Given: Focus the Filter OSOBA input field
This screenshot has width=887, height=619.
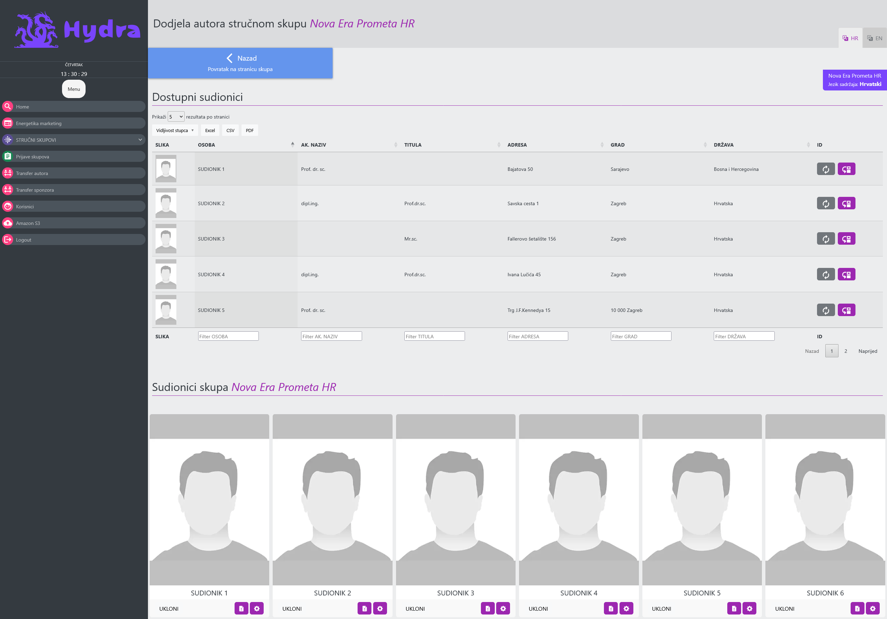Looking at the screenshot, I should tap(228, 337).
